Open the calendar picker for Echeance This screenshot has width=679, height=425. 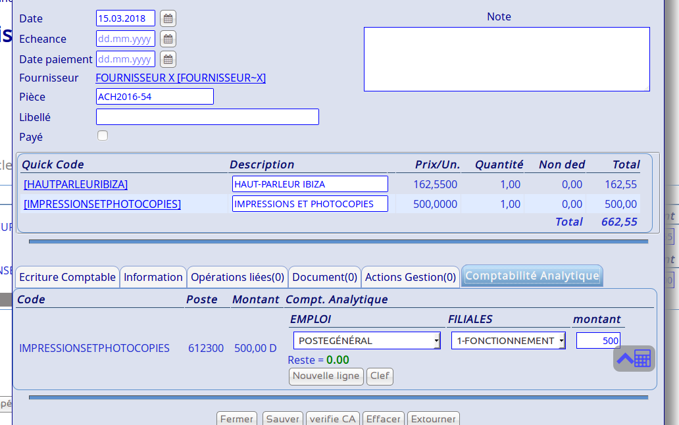coord(168,39)
